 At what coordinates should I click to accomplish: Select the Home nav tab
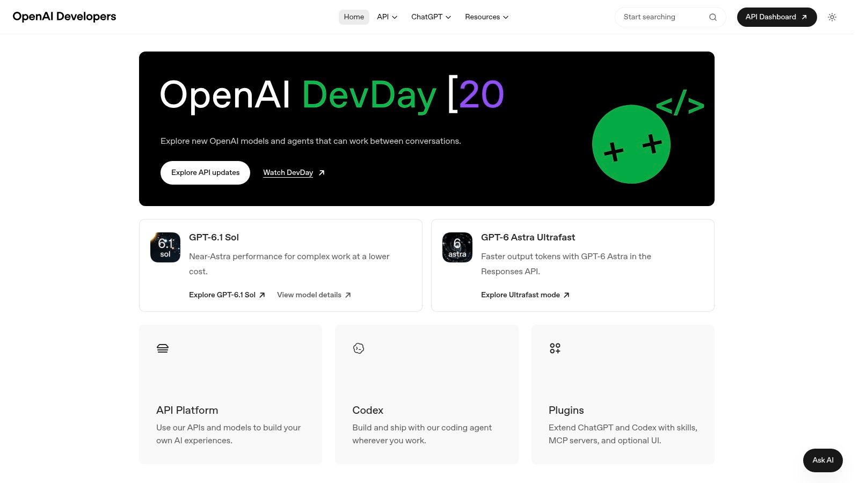(x=354, y=17)
